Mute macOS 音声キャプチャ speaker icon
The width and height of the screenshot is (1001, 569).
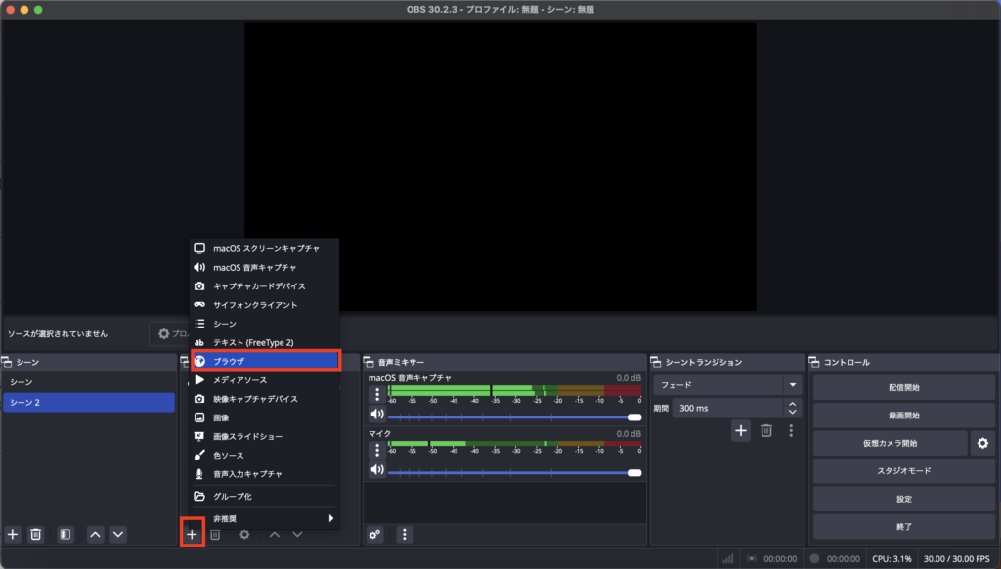(x=377, y=414)
